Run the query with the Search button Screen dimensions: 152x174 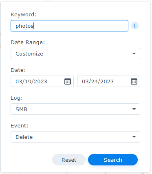tap(113, 160)
